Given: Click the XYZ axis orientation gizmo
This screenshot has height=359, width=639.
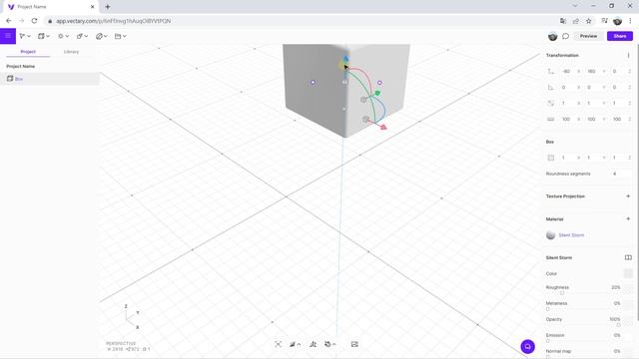Looking at the screenshot, I should [132, 316].
